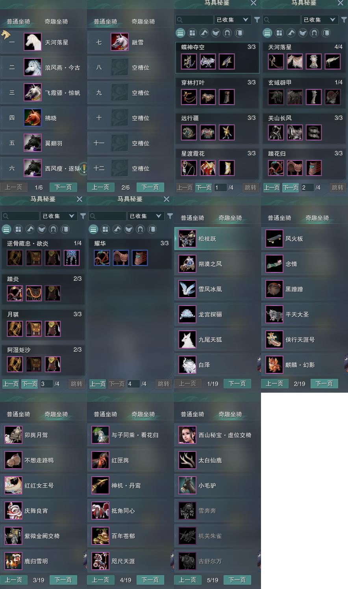Switch to 奇趣坐骑 tab above 天河落星 horse
This screenshot has height=589, width=348.
(56, 22)
